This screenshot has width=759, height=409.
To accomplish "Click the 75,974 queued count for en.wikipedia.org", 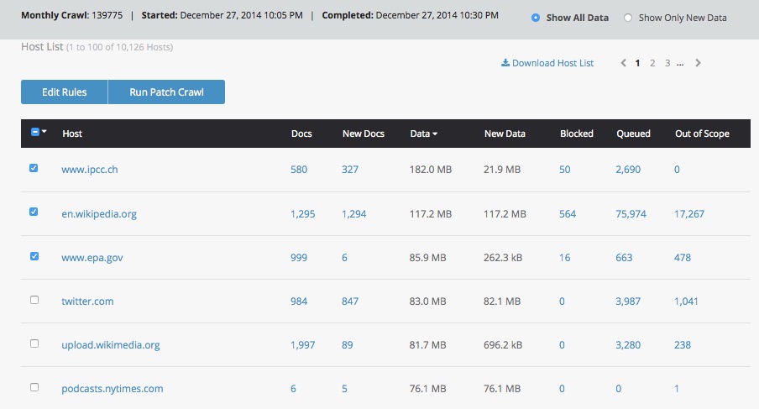I will (x=631, y=214).
